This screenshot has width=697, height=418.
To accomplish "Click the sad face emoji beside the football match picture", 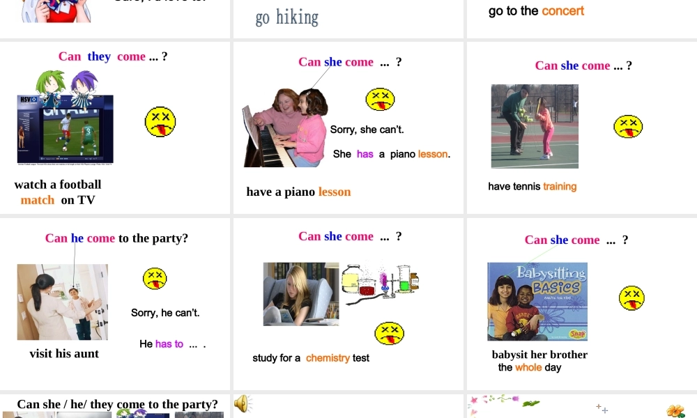I will pyautogui.click(x=160, y=122).
